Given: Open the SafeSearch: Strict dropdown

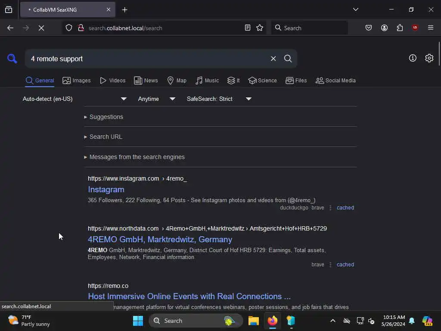Looking at the screenshot, I should [x=219, y=99].
